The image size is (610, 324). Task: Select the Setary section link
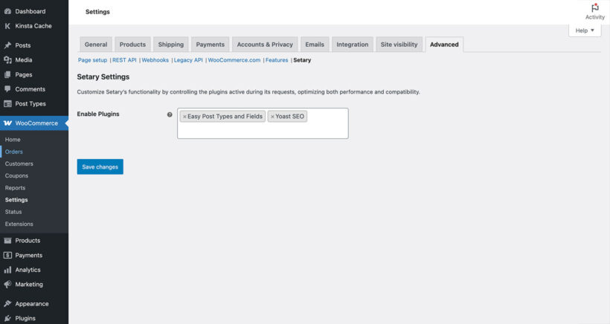(302, 60)
